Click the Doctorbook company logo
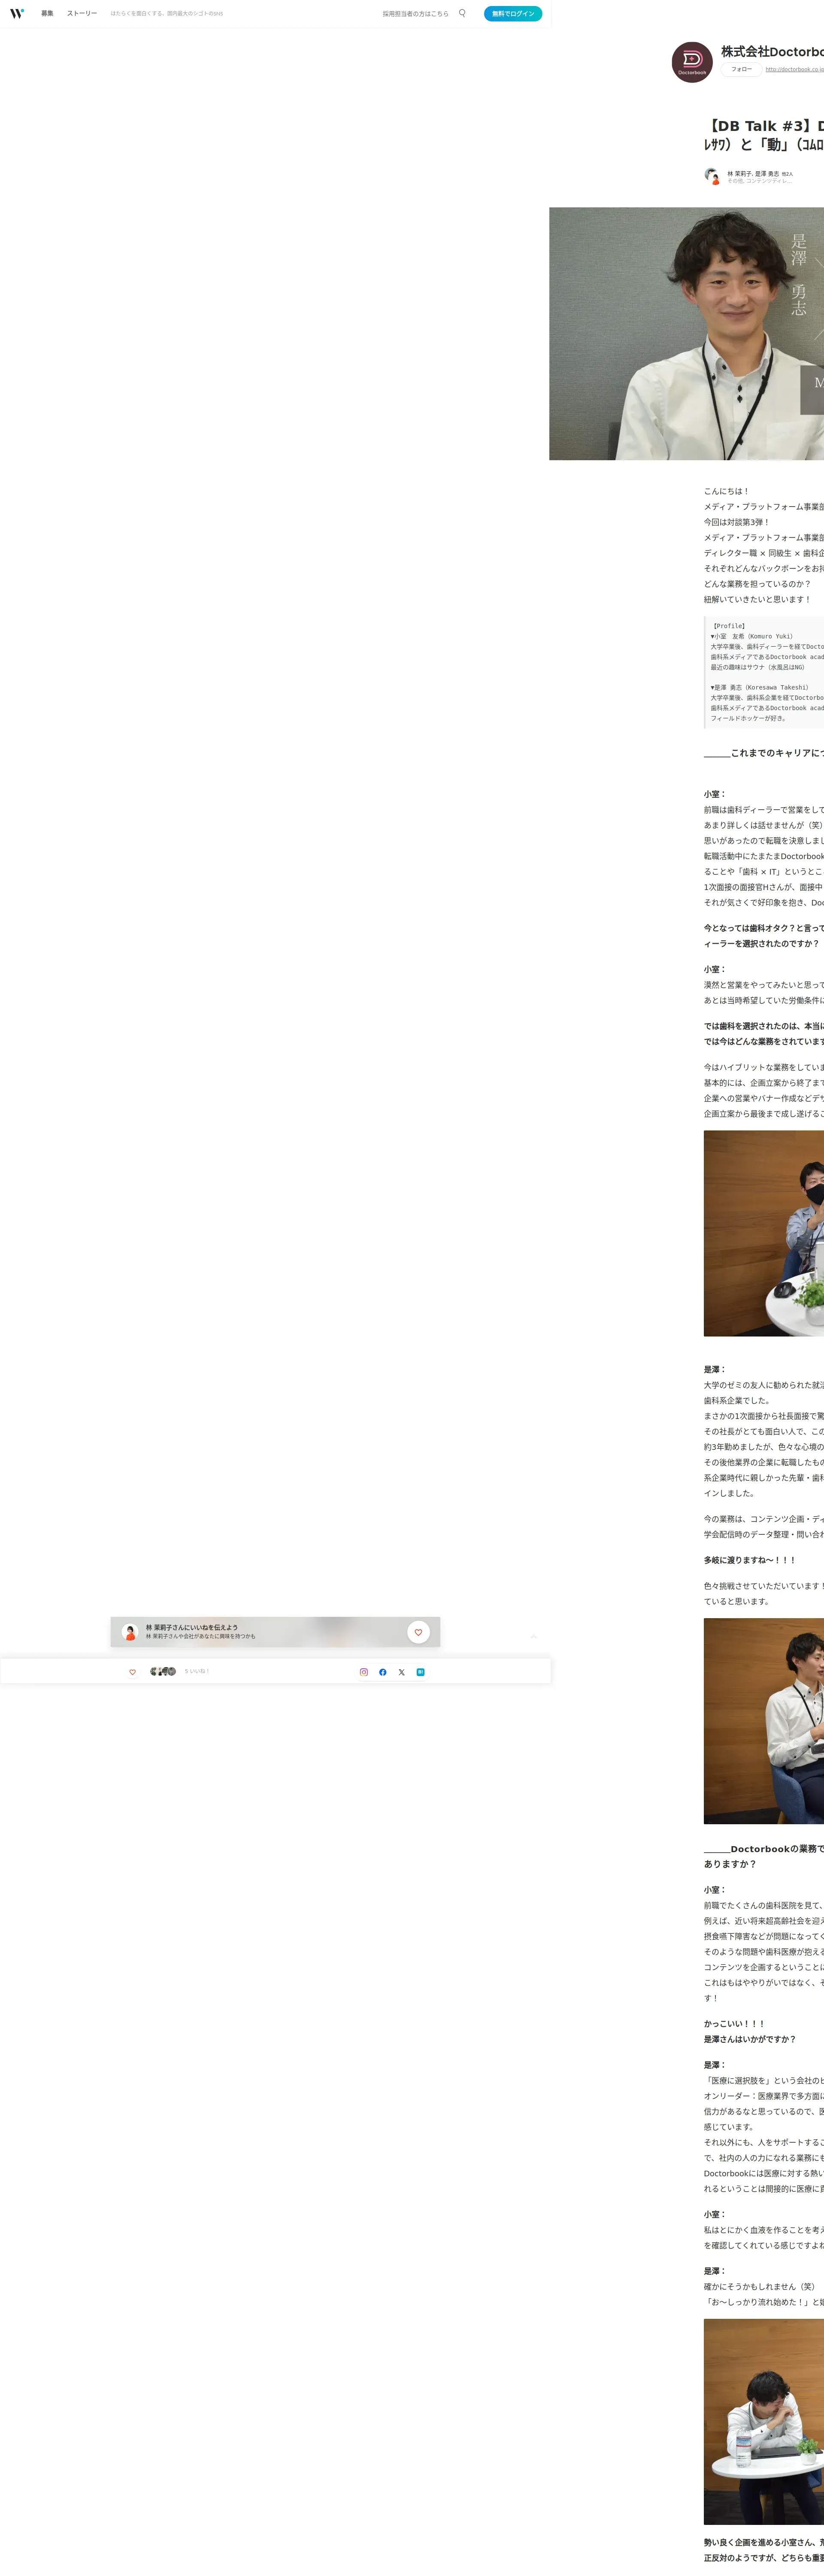The width and height of the screenshot is (824, 2576). click(692, 62)
